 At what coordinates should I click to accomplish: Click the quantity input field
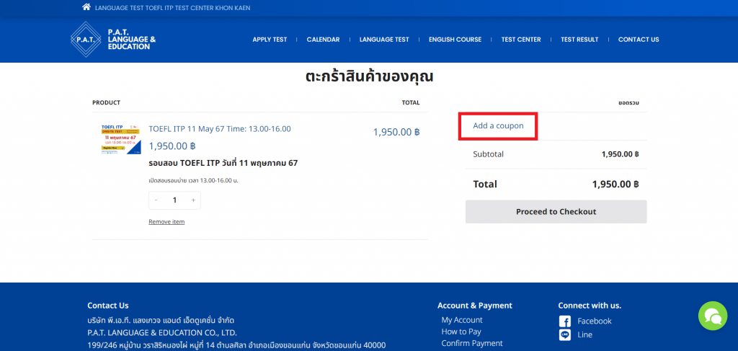coord(174,200)
